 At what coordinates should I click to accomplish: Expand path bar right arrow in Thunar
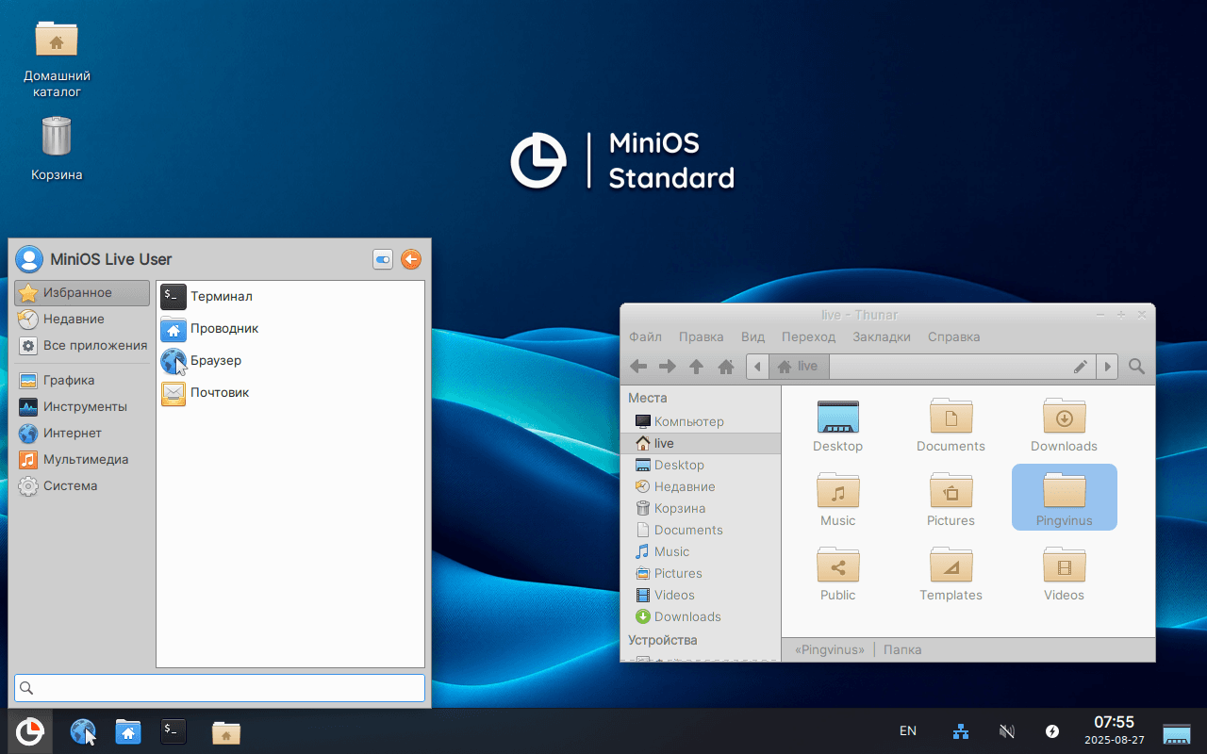(x=1108, y=367)
